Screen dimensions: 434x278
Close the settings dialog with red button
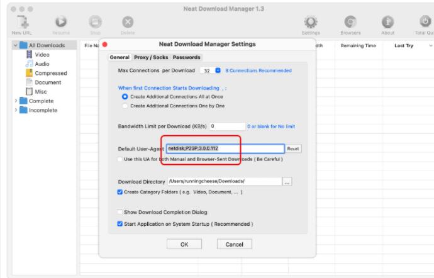point(105,45)
